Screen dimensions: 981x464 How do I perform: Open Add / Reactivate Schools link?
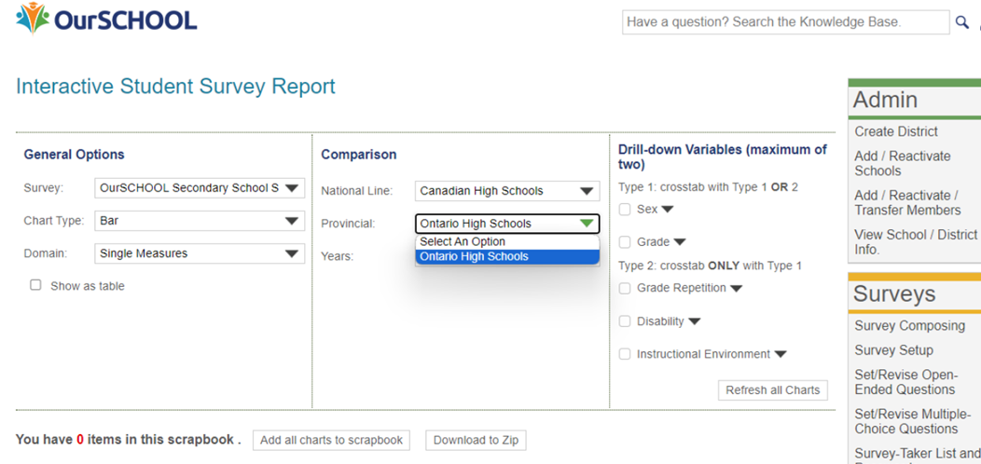coord(902,163)
